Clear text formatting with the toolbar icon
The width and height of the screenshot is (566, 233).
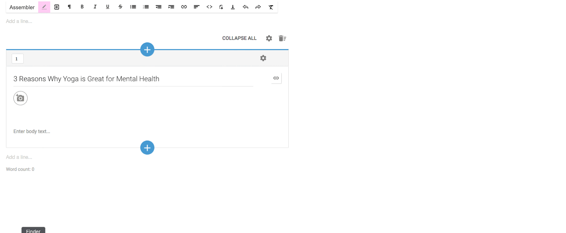click(x=271, y=7)
